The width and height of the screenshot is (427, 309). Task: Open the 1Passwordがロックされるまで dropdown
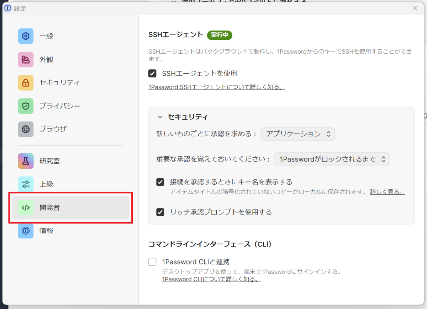point(332,159)
